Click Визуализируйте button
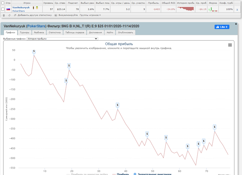Screen dimensions: 242x175 click(x=66, y=15)
